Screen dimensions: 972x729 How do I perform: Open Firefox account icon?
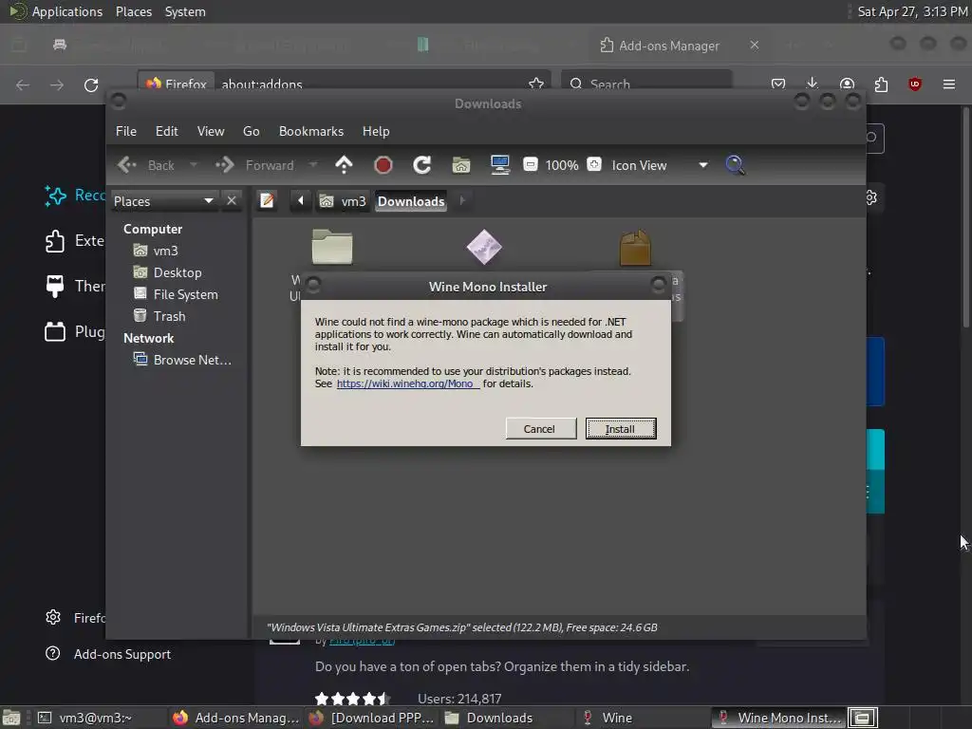pyautogui.click(x=847, y=84)
